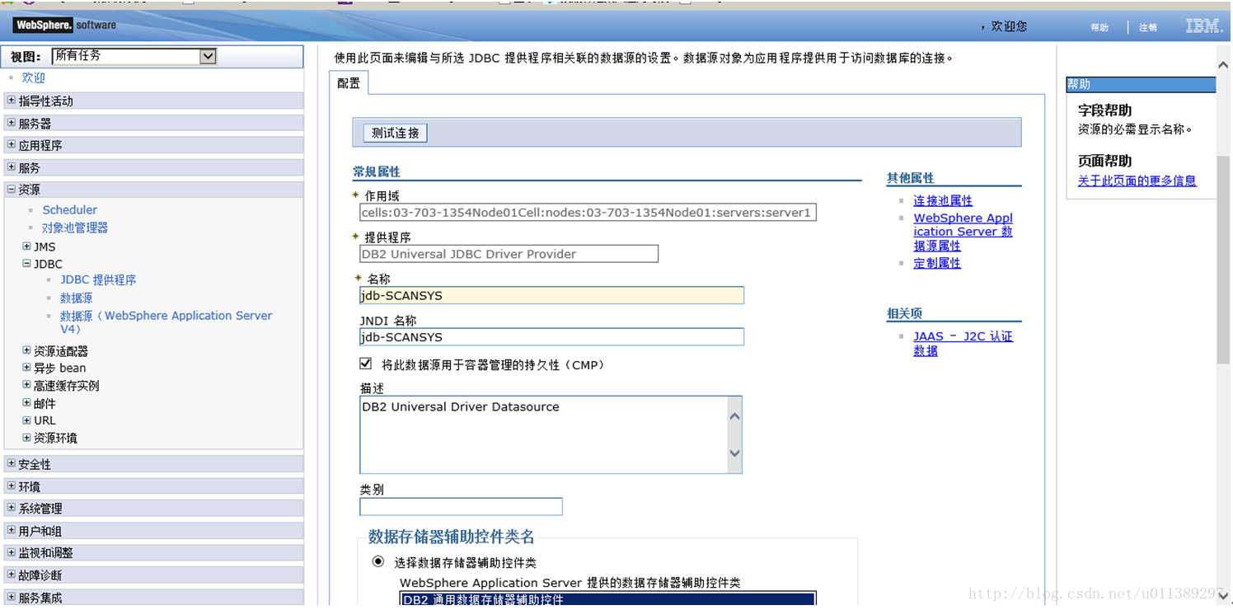Viewport: 1233px width, 610px height.
Task: Click the 提供程序 provider field
Action: pyautogui.click(x=509, y=254)
